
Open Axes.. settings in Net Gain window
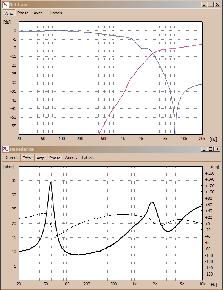pos(39,13)
